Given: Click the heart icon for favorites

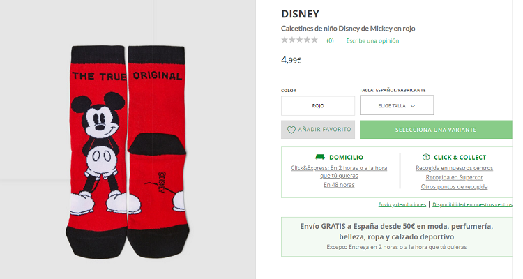Looking at the screenshot, I should (x=291, y=130).
